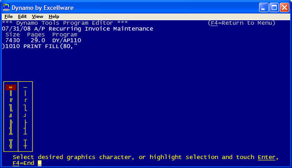Pick the single-line bottom-right corner character

[25, 115]
